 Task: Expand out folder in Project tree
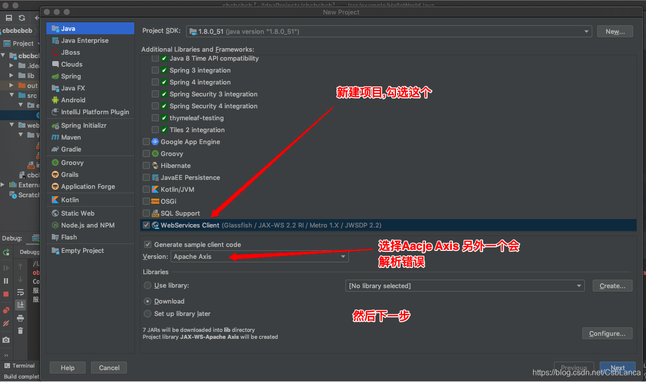pos(12,85)
